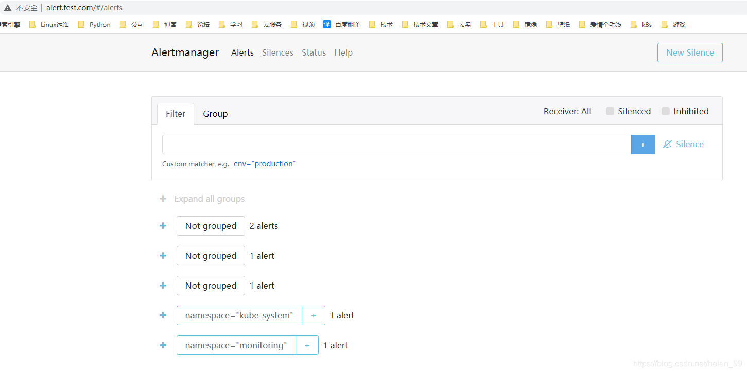Click plus beside namespace="monitoring" label
The image size is (747, 373).
coord(307,345)
